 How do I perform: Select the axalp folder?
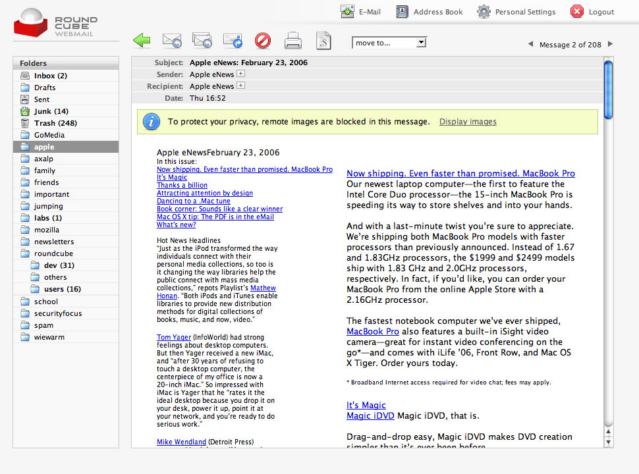pyautogui.click(x=66, y=159)
